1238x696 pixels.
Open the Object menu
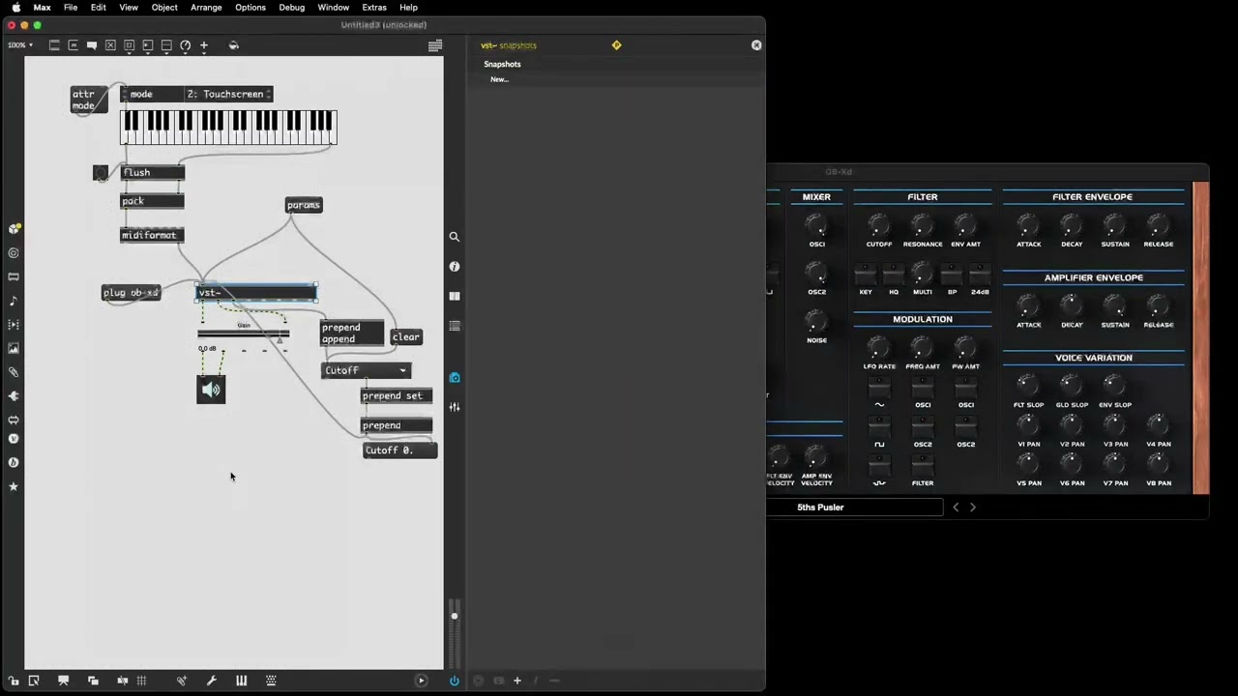(164, 7)
